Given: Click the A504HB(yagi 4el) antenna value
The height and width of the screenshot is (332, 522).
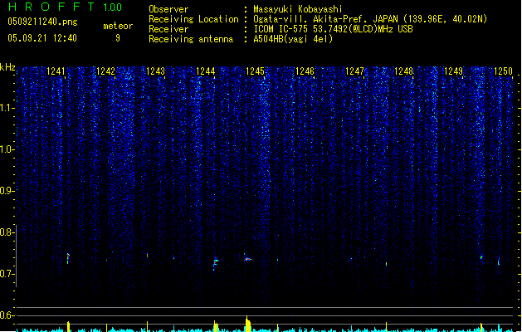Looking at the screenshot, I should (293, 39).
